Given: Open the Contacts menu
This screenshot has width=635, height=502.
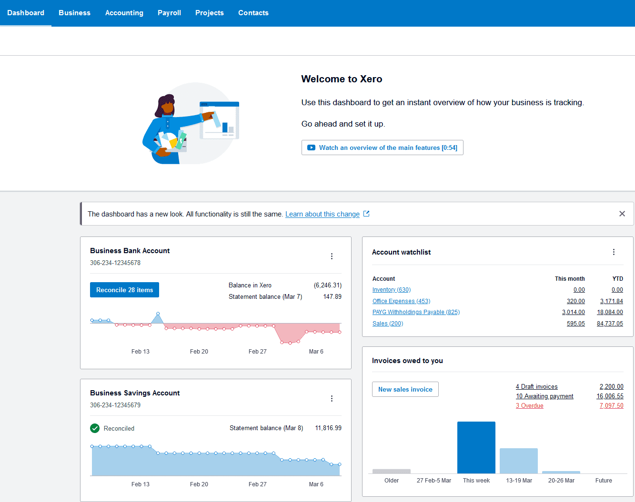Looking at the screenshot, I should click(253, 13).
